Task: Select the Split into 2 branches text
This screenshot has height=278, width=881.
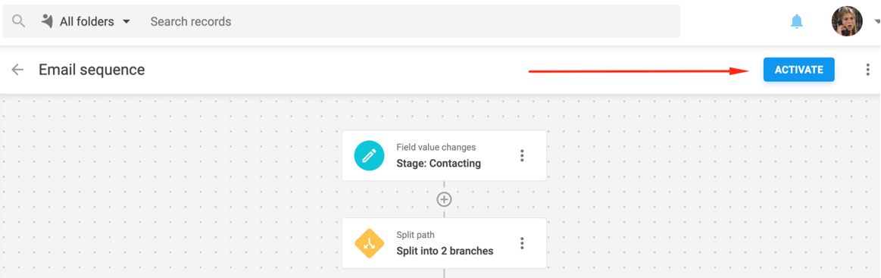Action: (445, 251)
